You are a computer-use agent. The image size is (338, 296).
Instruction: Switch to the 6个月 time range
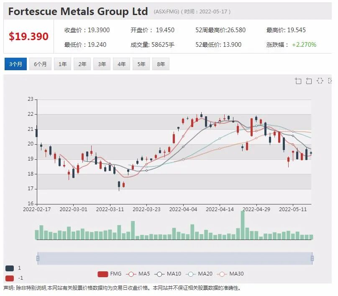(x=40, y=64)
